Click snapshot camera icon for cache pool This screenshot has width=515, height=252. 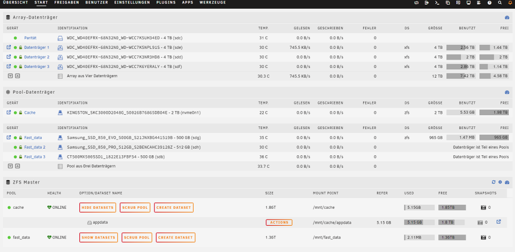coord(483,208)
